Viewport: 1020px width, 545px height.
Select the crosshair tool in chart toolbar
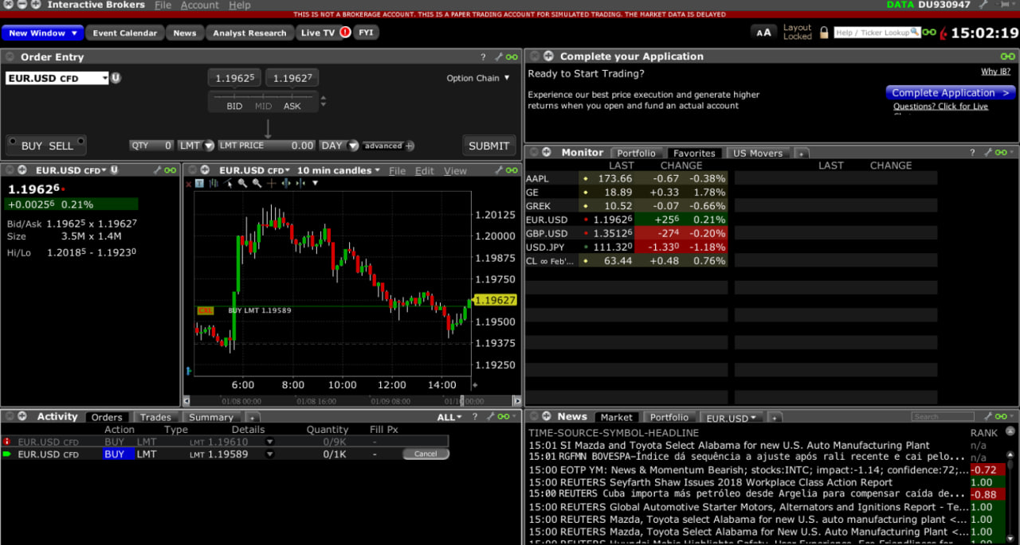271,183
